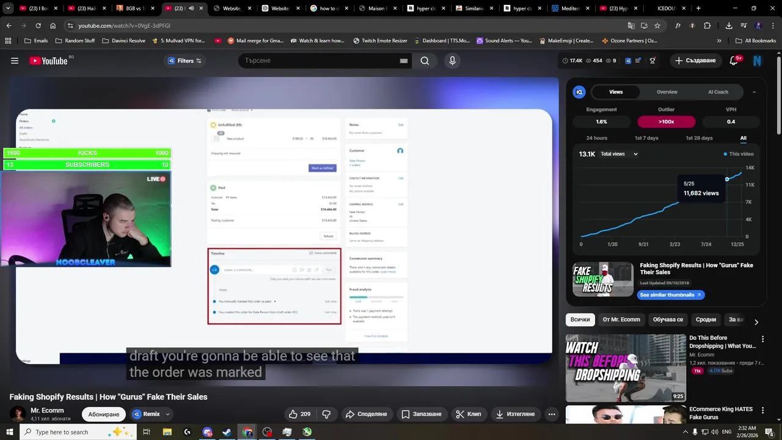Click the Създаване create button
782x440 pixels.
pos(695,61)
